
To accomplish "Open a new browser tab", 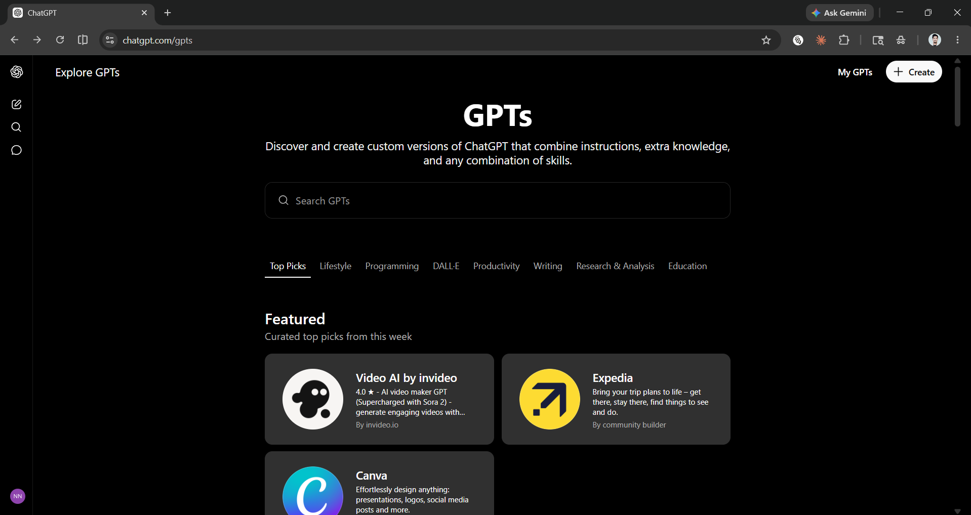I will pyautogui.click(x=168, y=13).
